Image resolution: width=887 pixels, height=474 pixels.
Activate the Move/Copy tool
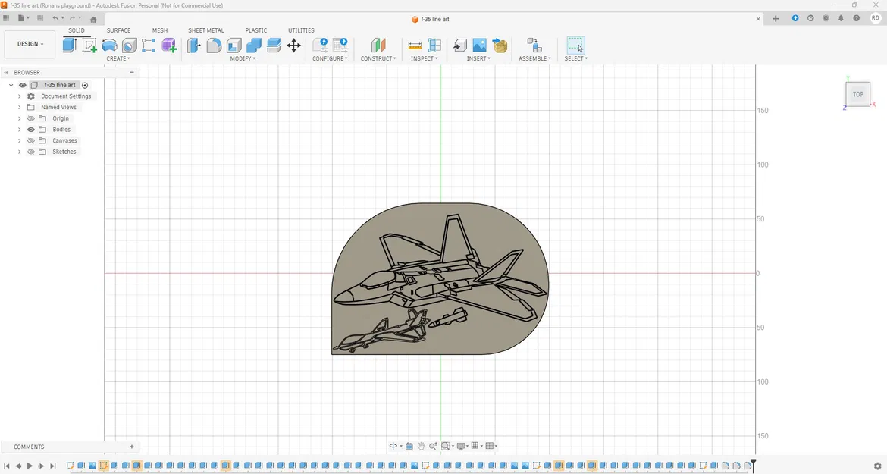293,46
